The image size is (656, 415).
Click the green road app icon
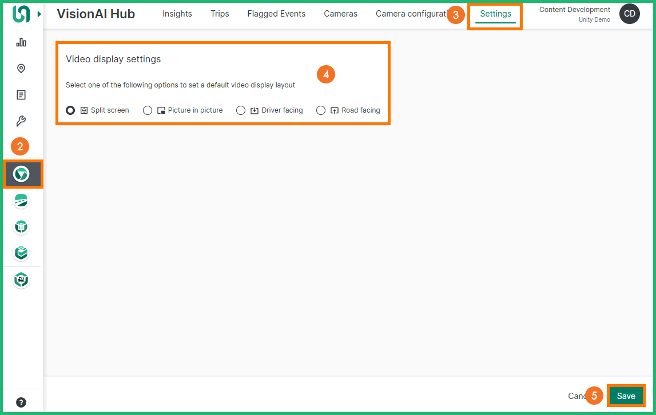(21, 201)
